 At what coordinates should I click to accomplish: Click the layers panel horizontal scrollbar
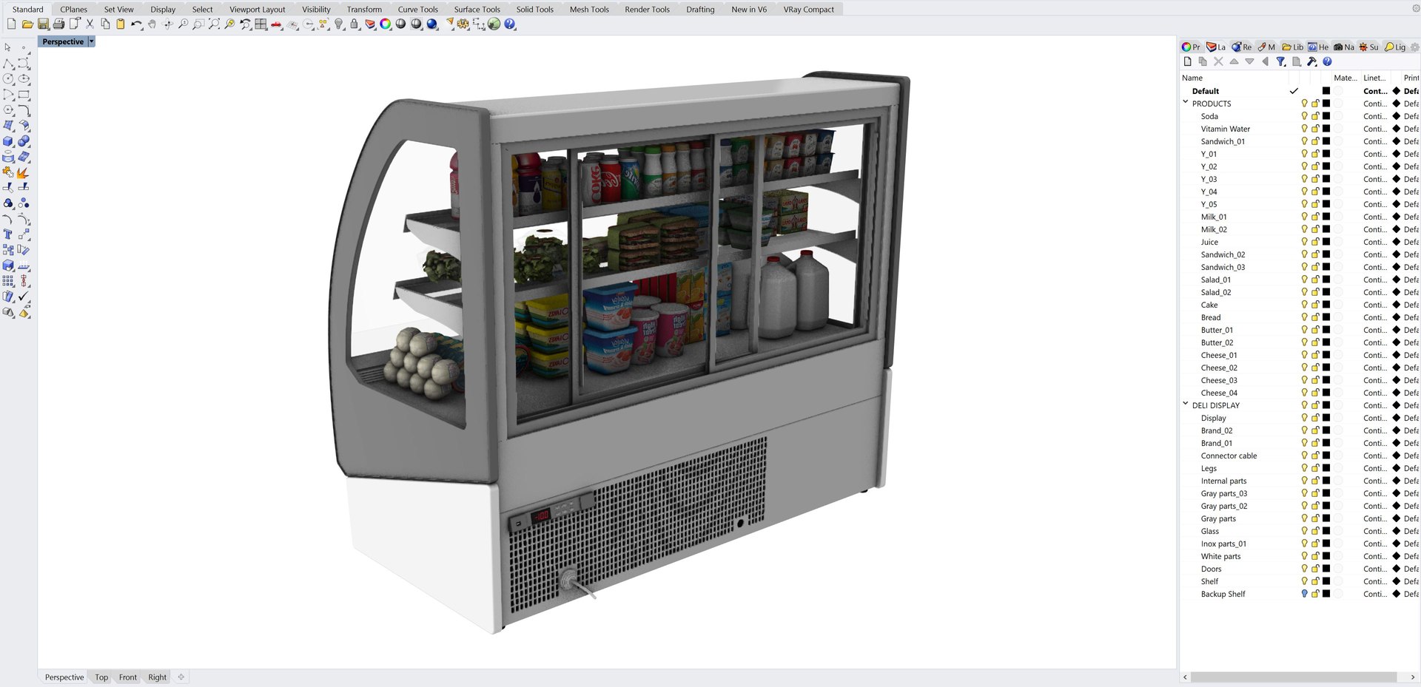[x=1293, y=677]
